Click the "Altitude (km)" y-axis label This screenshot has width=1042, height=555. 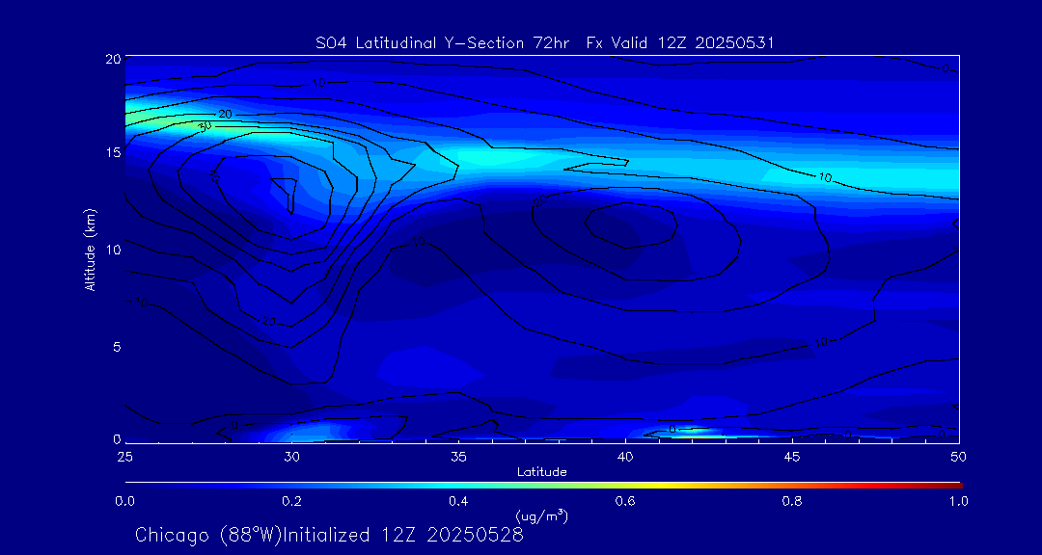tap(90, 250)
